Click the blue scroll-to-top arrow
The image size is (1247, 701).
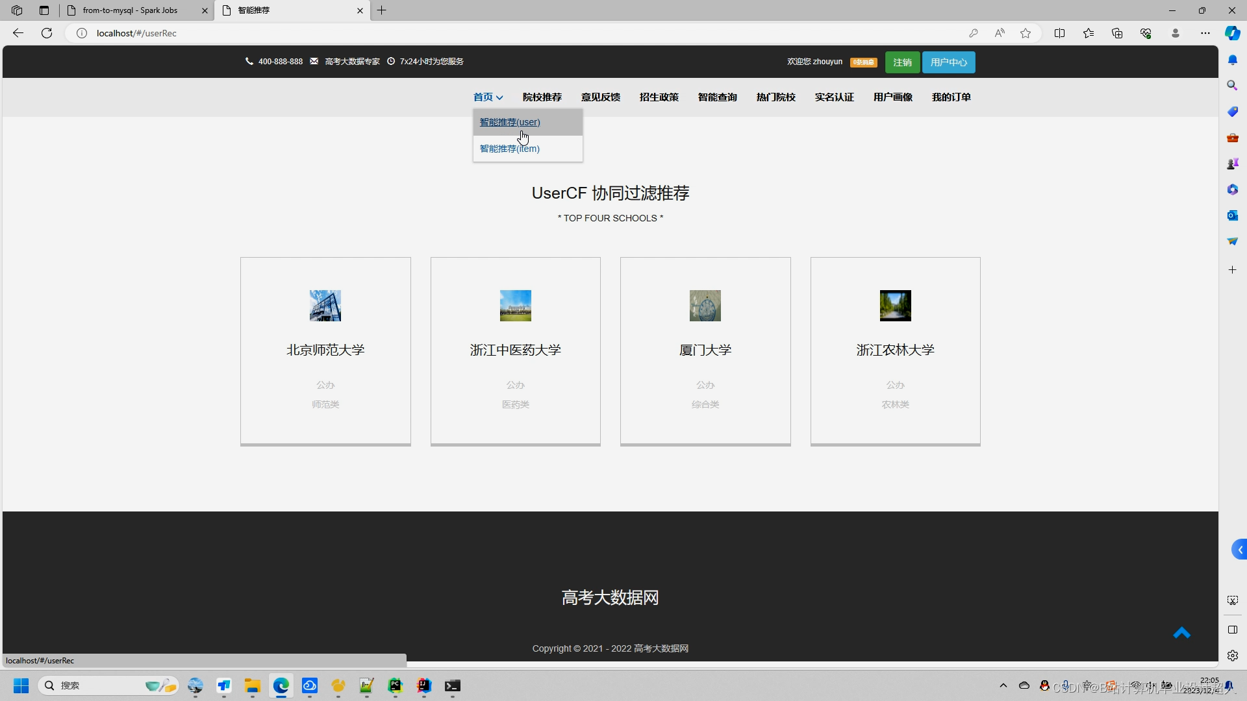pyautogui.click(x=1181, y=633)
